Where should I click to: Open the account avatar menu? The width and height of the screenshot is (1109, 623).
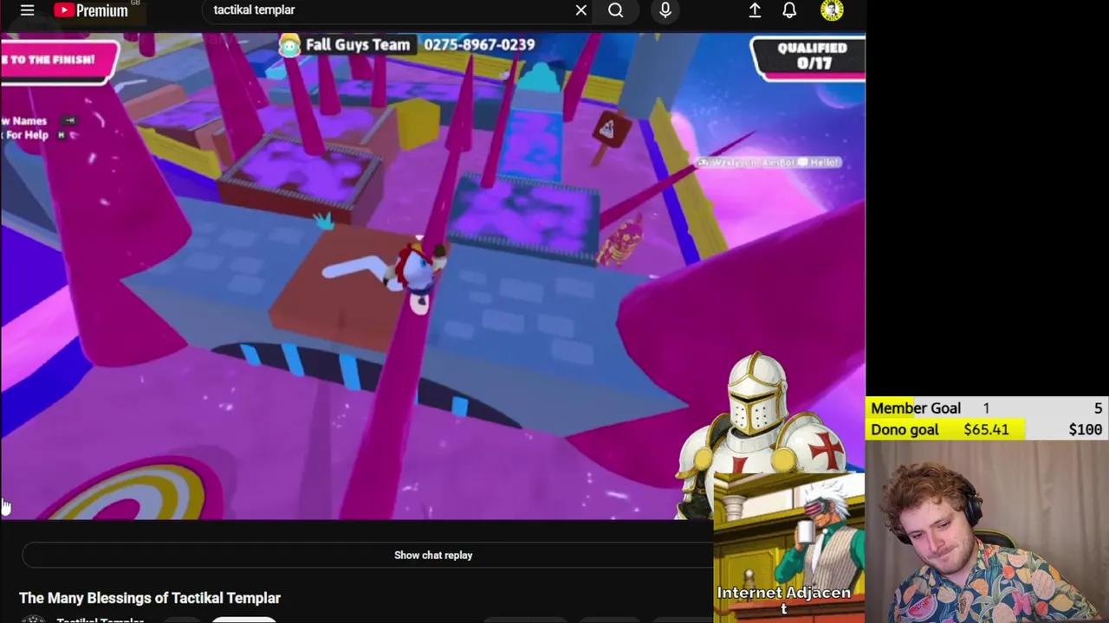[832, 10]
